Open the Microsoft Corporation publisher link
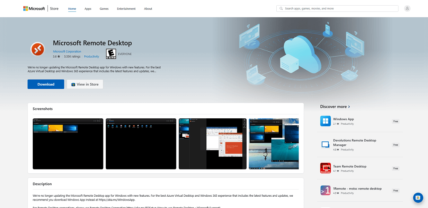The height and width of the screenshot is (208, 428). click(67, 51)
